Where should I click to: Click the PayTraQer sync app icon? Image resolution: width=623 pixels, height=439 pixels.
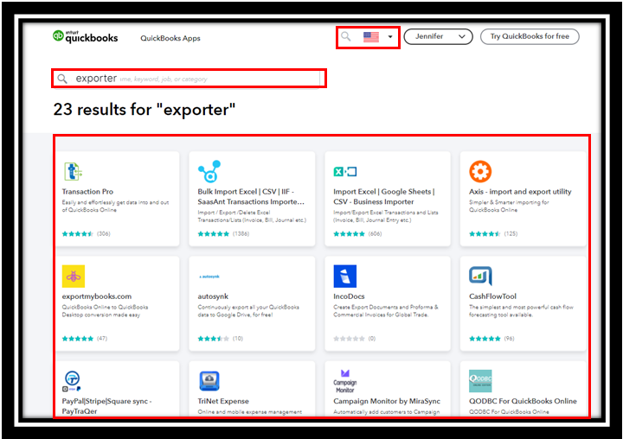(x=73, y=381)
